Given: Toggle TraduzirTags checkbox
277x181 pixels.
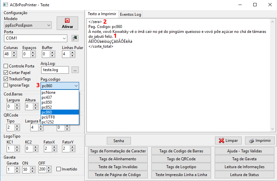Looking at the screenshot, I should [x=6, y=79].
